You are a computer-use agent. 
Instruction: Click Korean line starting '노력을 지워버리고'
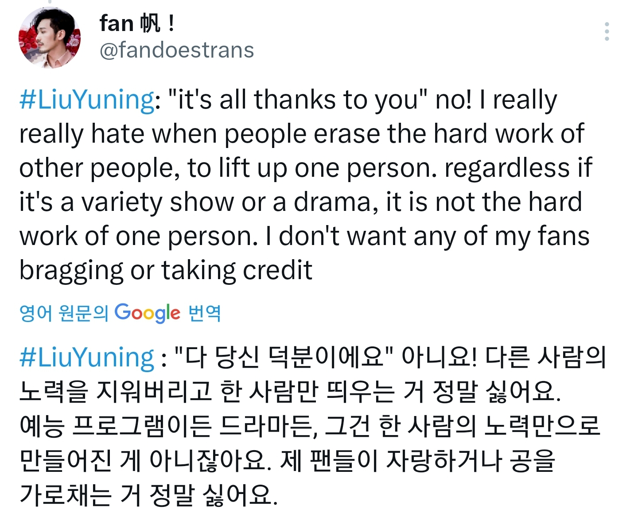coord(290,392)
